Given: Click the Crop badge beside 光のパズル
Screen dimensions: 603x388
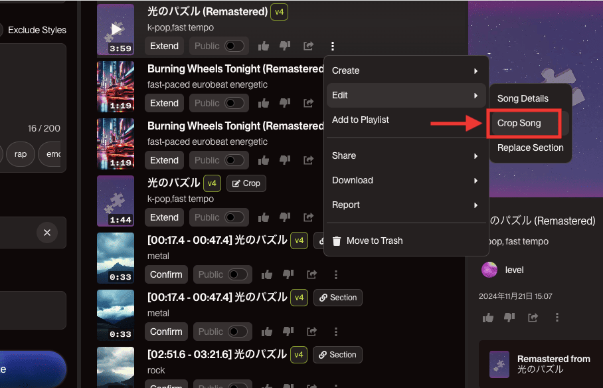Looking at the screenshot, I should [x=246, y=183].
